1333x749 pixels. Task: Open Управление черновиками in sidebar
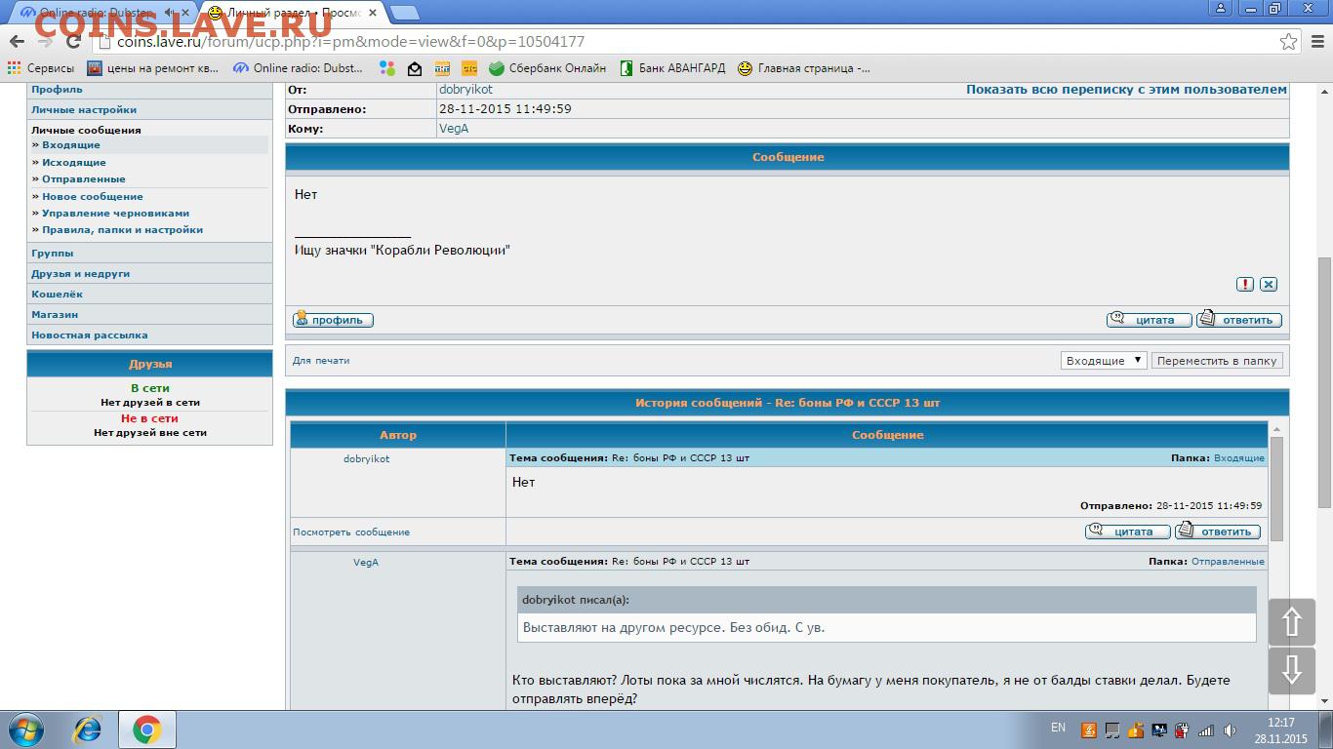pyautogui.click(x=115, y=214)
